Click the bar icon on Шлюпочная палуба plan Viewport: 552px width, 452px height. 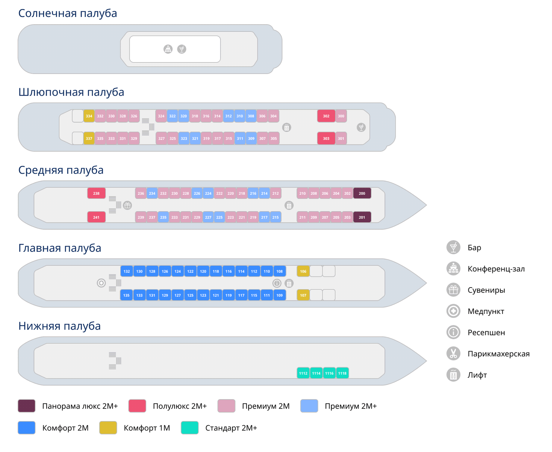tap(361, 127)
